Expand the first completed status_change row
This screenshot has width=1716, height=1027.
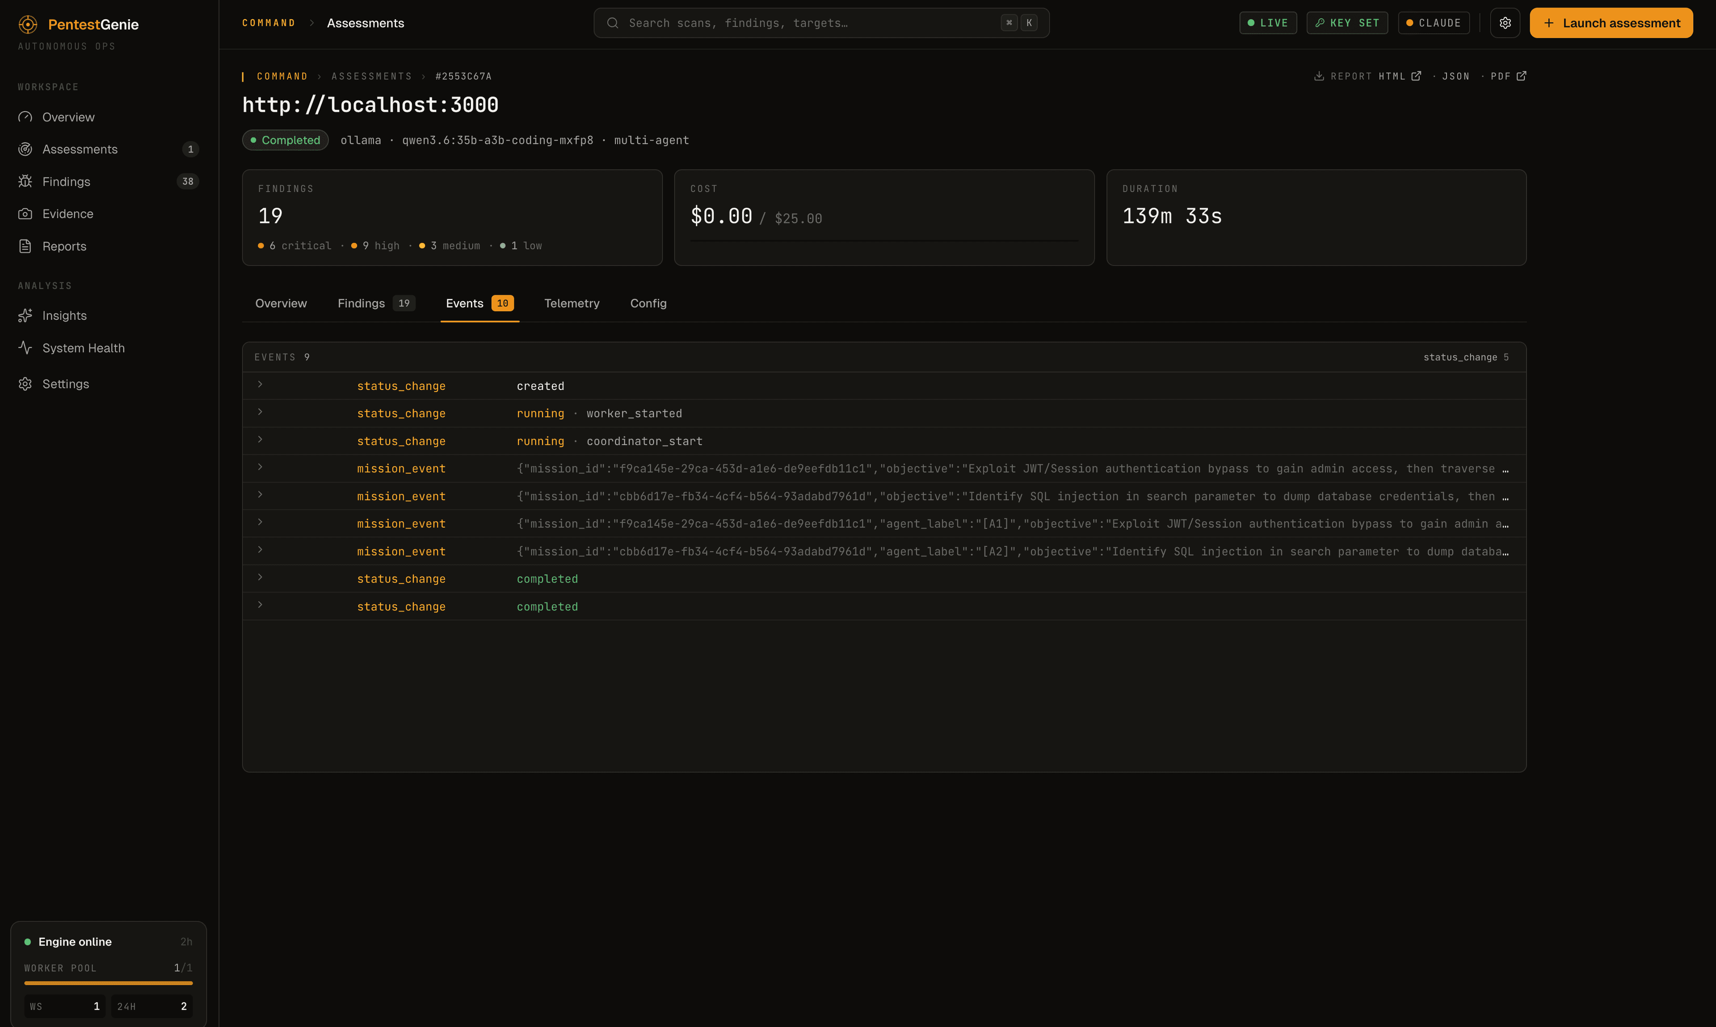tap(260, 577)
